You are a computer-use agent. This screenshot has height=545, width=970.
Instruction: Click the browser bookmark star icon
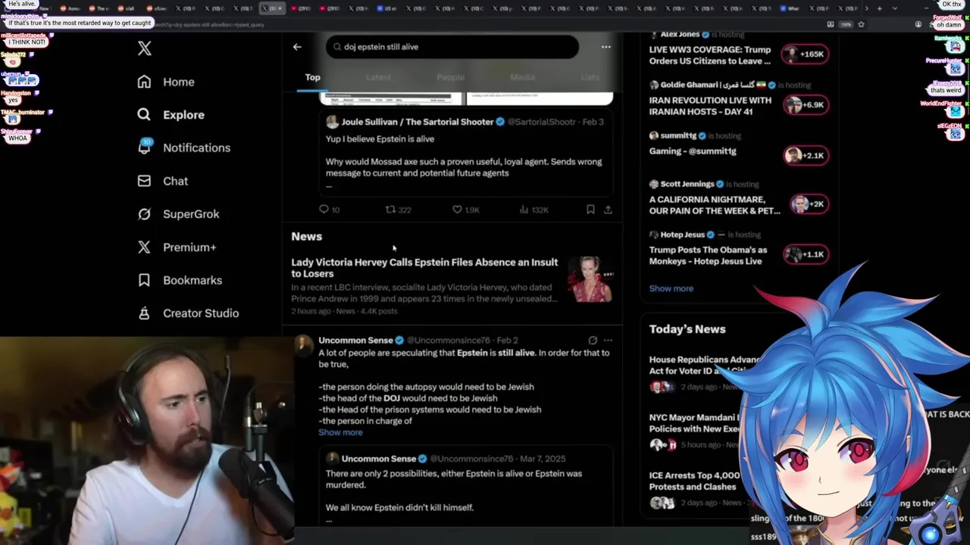coord(861,24)
